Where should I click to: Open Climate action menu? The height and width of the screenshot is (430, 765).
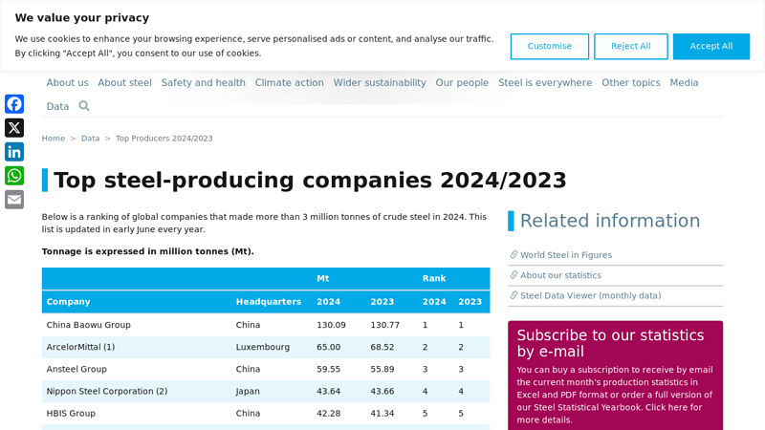(x=290, y=82)
